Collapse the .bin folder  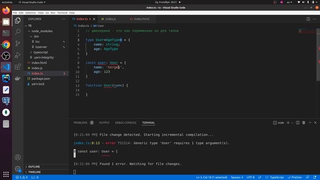(31, 36)
